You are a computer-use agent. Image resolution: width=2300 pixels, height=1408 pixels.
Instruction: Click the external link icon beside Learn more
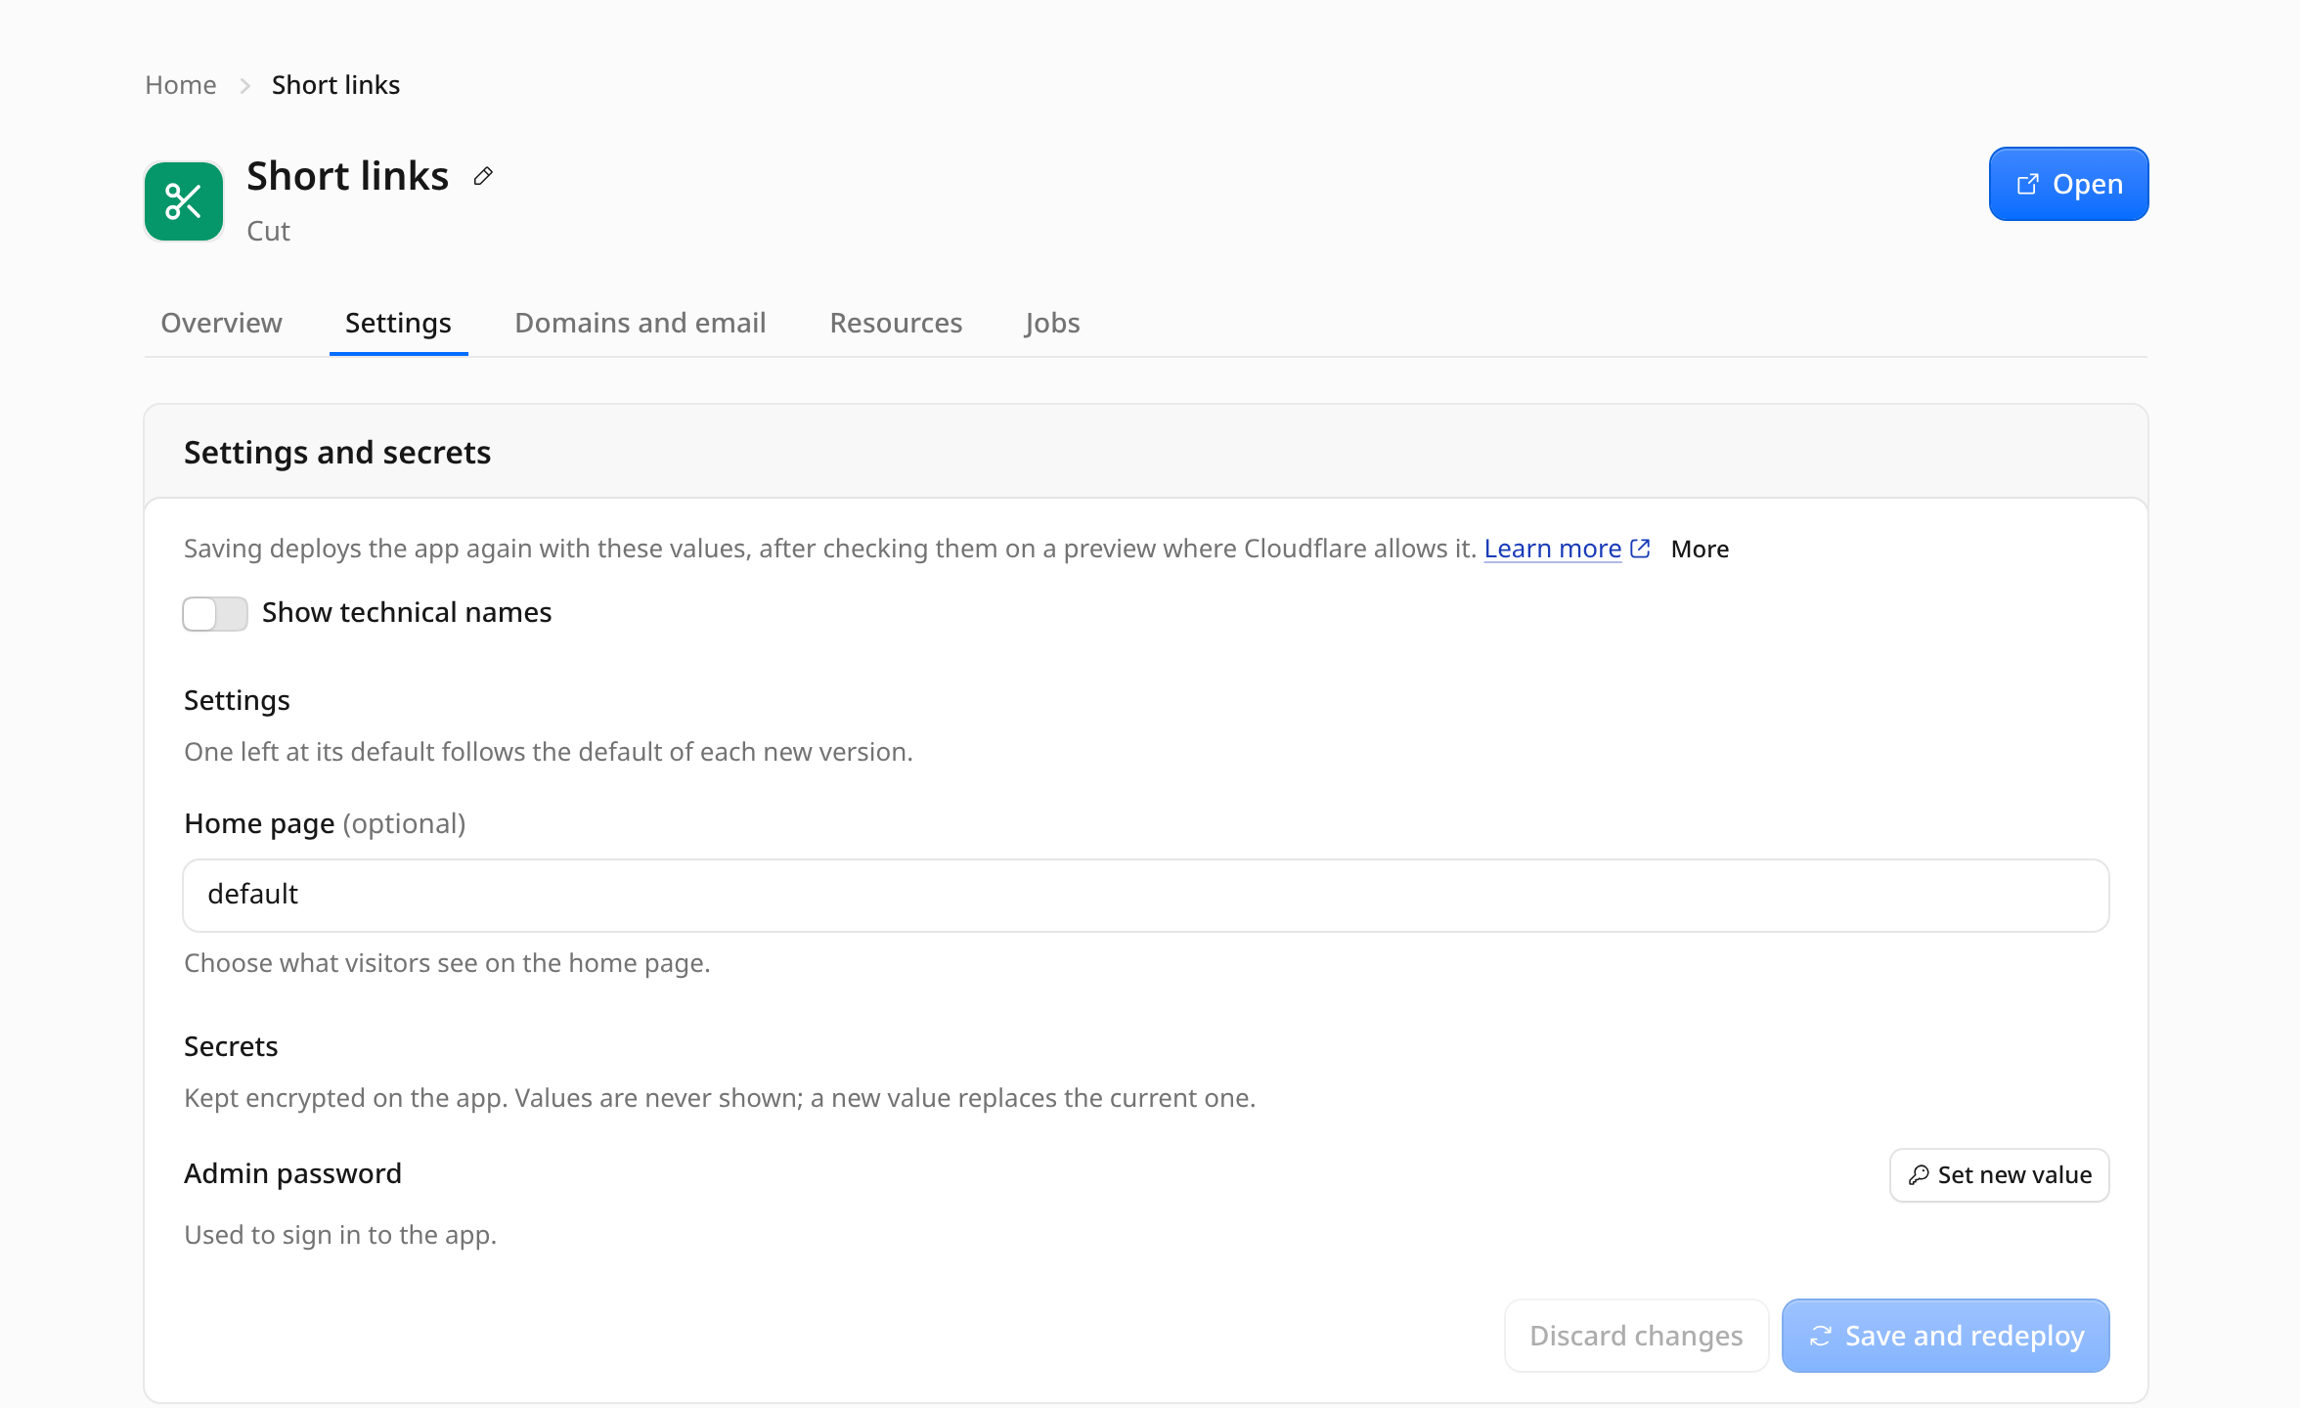(x=1640, y=549)
